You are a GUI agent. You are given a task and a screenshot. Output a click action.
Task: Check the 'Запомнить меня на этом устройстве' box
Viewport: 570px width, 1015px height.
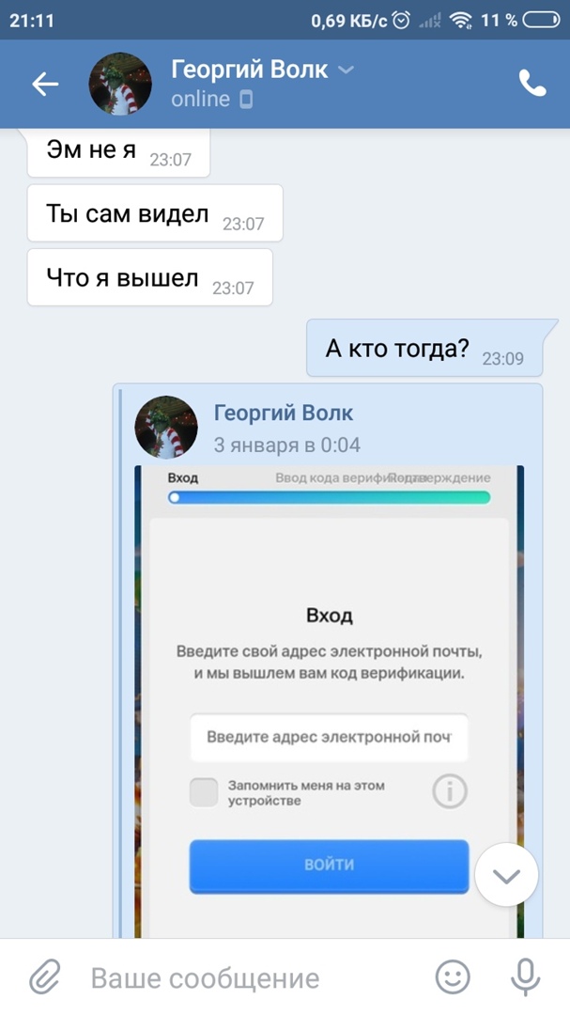(204, 792)
